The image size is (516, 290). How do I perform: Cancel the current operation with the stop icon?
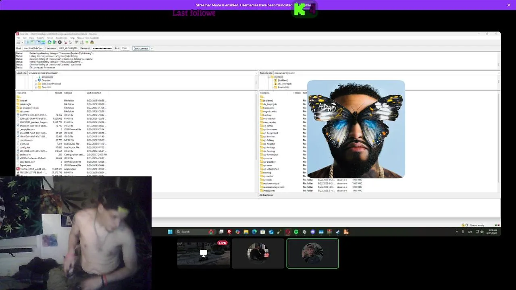pos(60,42)
